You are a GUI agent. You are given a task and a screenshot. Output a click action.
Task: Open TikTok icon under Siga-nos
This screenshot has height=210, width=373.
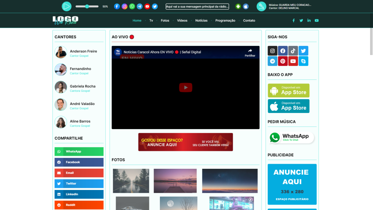point(293,51)
